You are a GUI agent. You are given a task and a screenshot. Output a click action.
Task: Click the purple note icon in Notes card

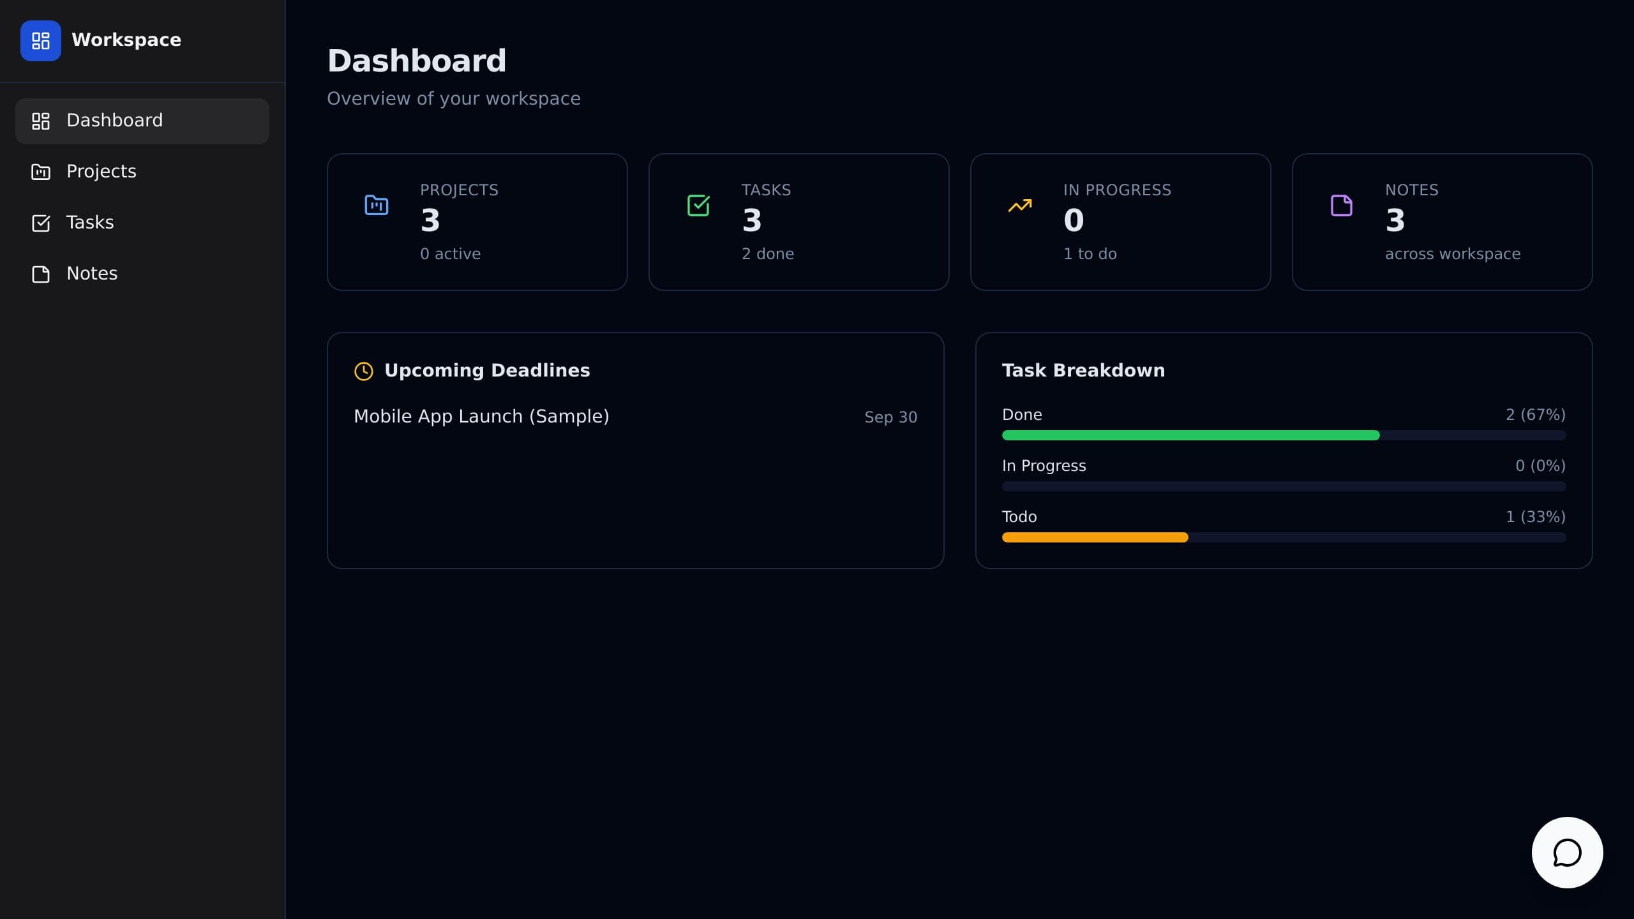click(1342, 205)
